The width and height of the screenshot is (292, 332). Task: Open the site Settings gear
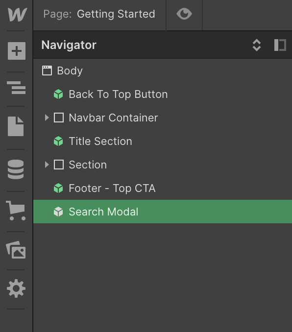[16, 288]
